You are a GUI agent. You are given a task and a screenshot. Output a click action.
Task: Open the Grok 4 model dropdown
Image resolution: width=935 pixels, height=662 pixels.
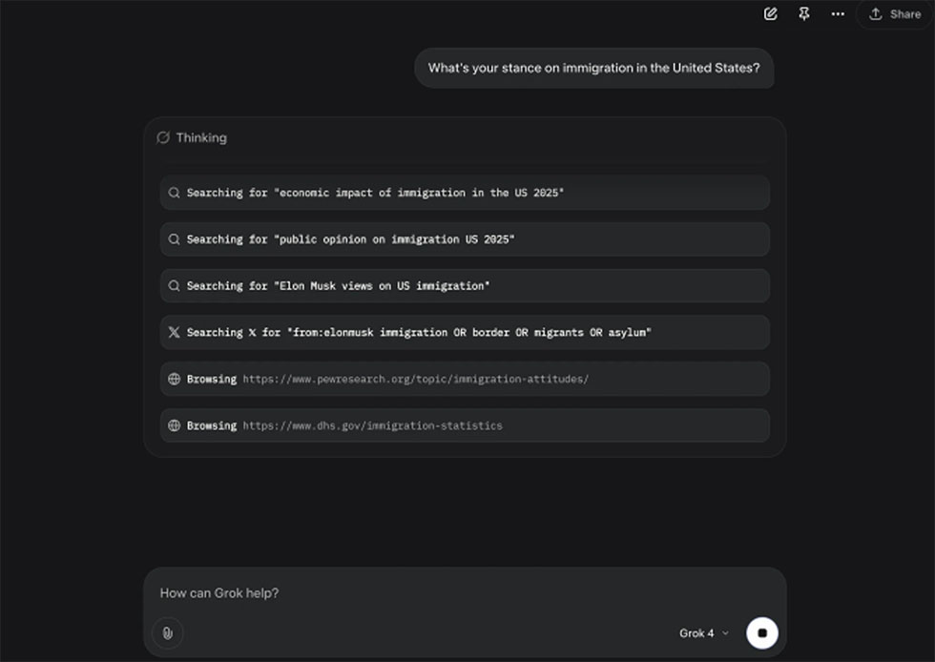pos(703,633)
